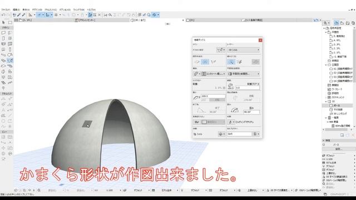Select the '4. RFL' story in Navigator
The height and width of the screenshot is (200, 356).
tap(335, 40)
